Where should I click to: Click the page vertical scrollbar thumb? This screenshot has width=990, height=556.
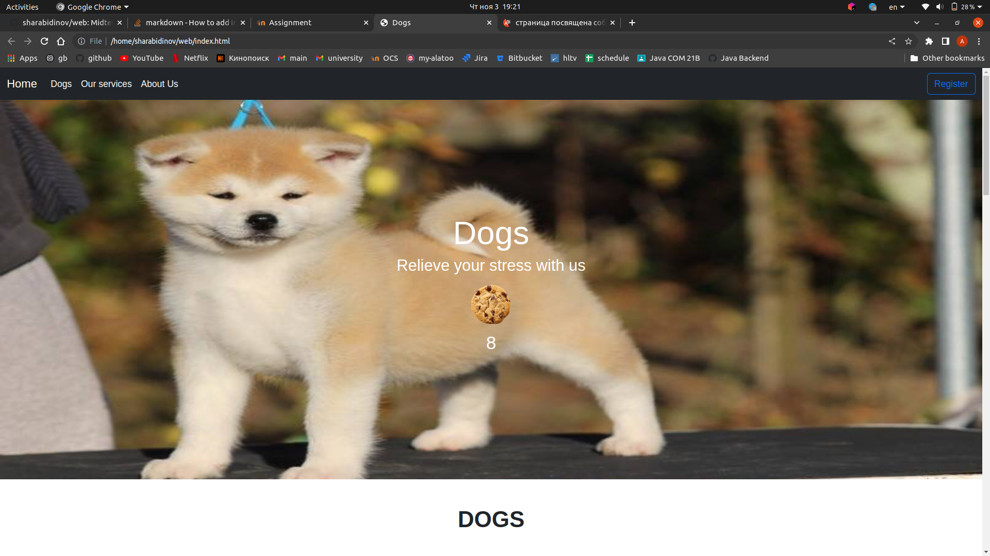point(986,135)
